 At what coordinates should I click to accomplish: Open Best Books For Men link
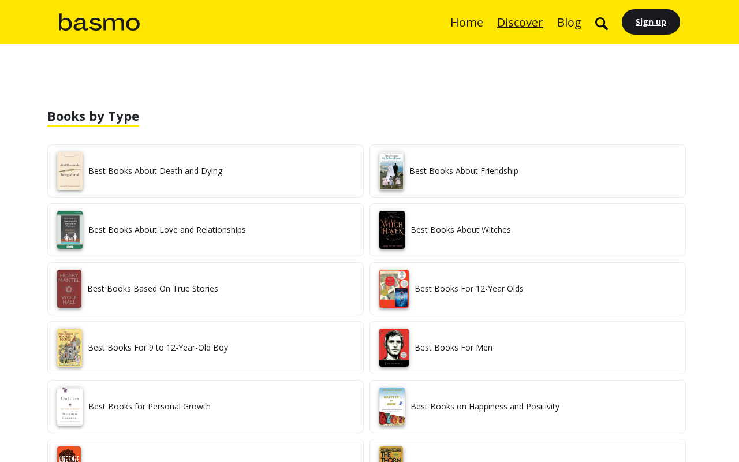pos(453,348)
